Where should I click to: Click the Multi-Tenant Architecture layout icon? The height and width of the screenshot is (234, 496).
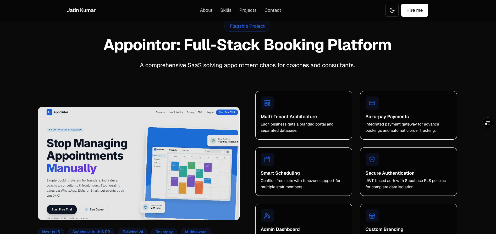[x=267, y=103]
